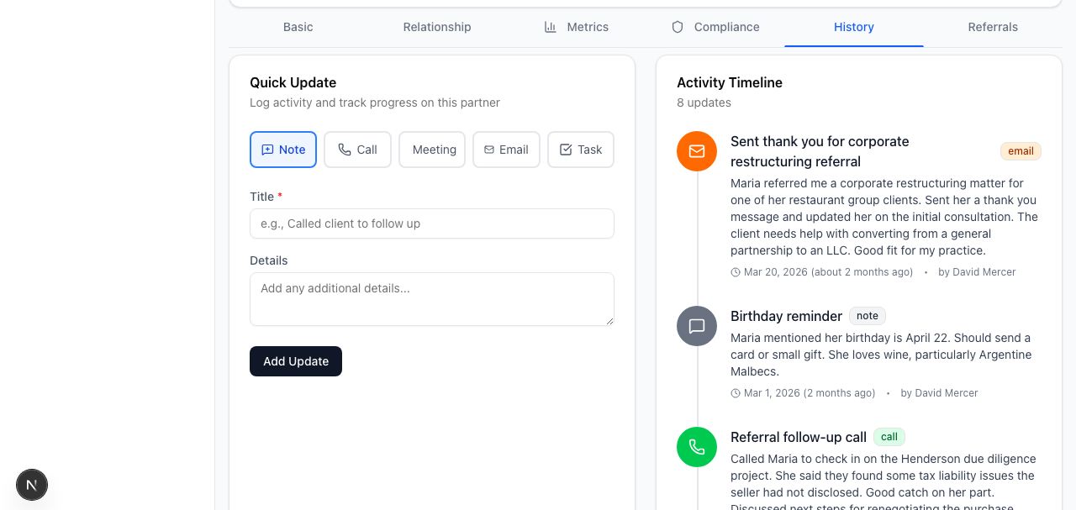
Task: Click the 'Birthday reminder' timeline title
Action: (x=786, y=316)
